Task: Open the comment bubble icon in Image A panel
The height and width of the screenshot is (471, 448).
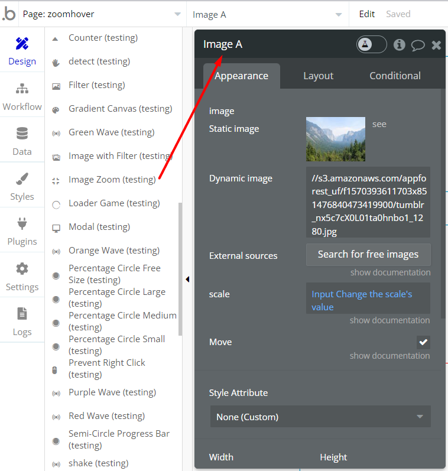Action: click(x=418, y=46)
